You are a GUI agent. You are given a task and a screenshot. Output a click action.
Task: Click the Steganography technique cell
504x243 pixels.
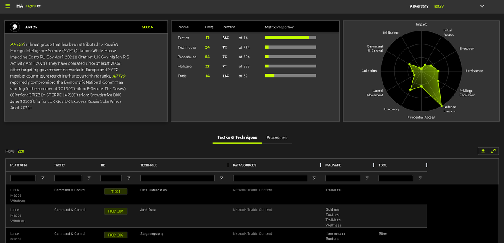point(152,233)
